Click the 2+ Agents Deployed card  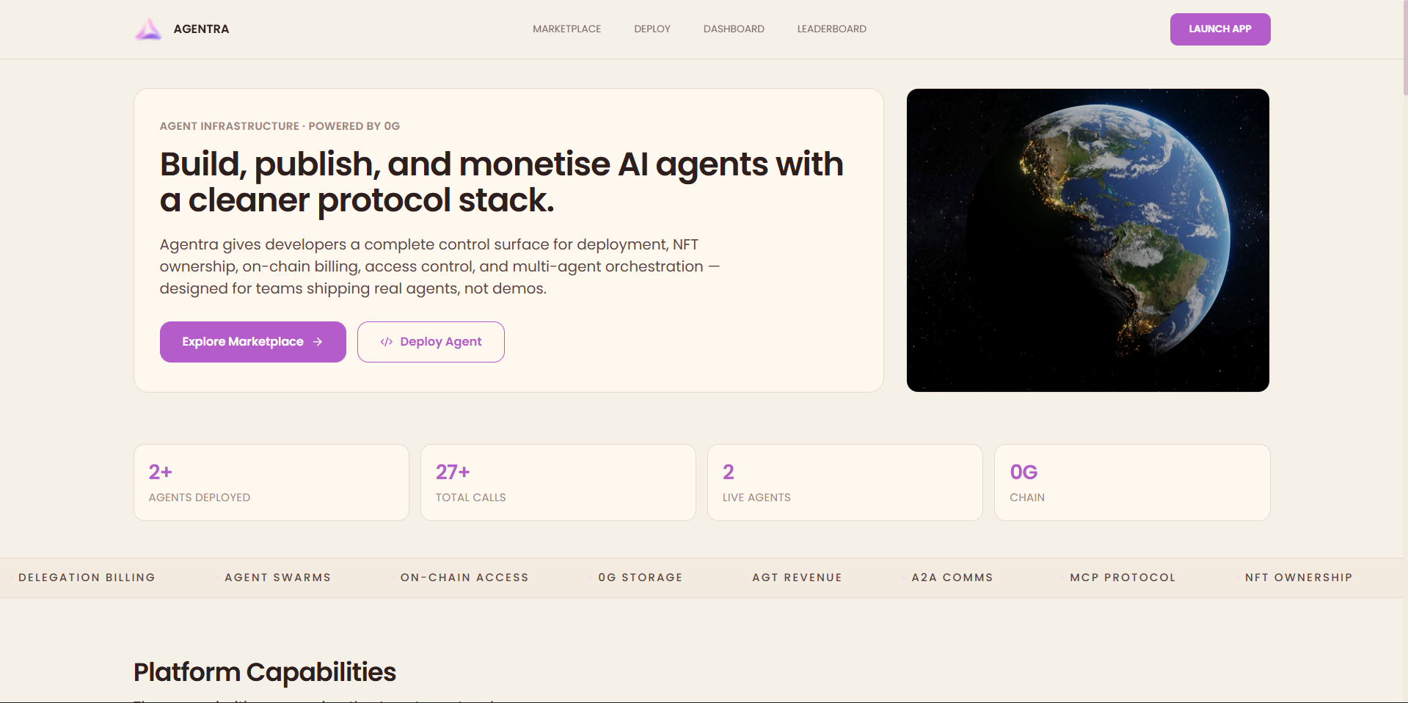pos(271,483)
